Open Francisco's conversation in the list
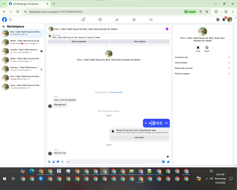The width and height of the screenshot is (237, 190). [x=22, y=69]
